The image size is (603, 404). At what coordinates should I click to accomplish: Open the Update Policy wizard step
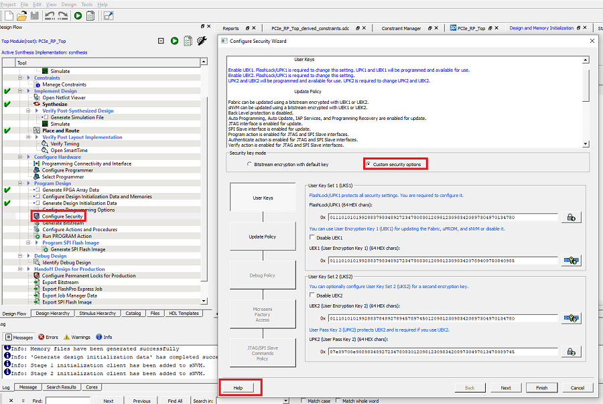(x=262, y=237)
